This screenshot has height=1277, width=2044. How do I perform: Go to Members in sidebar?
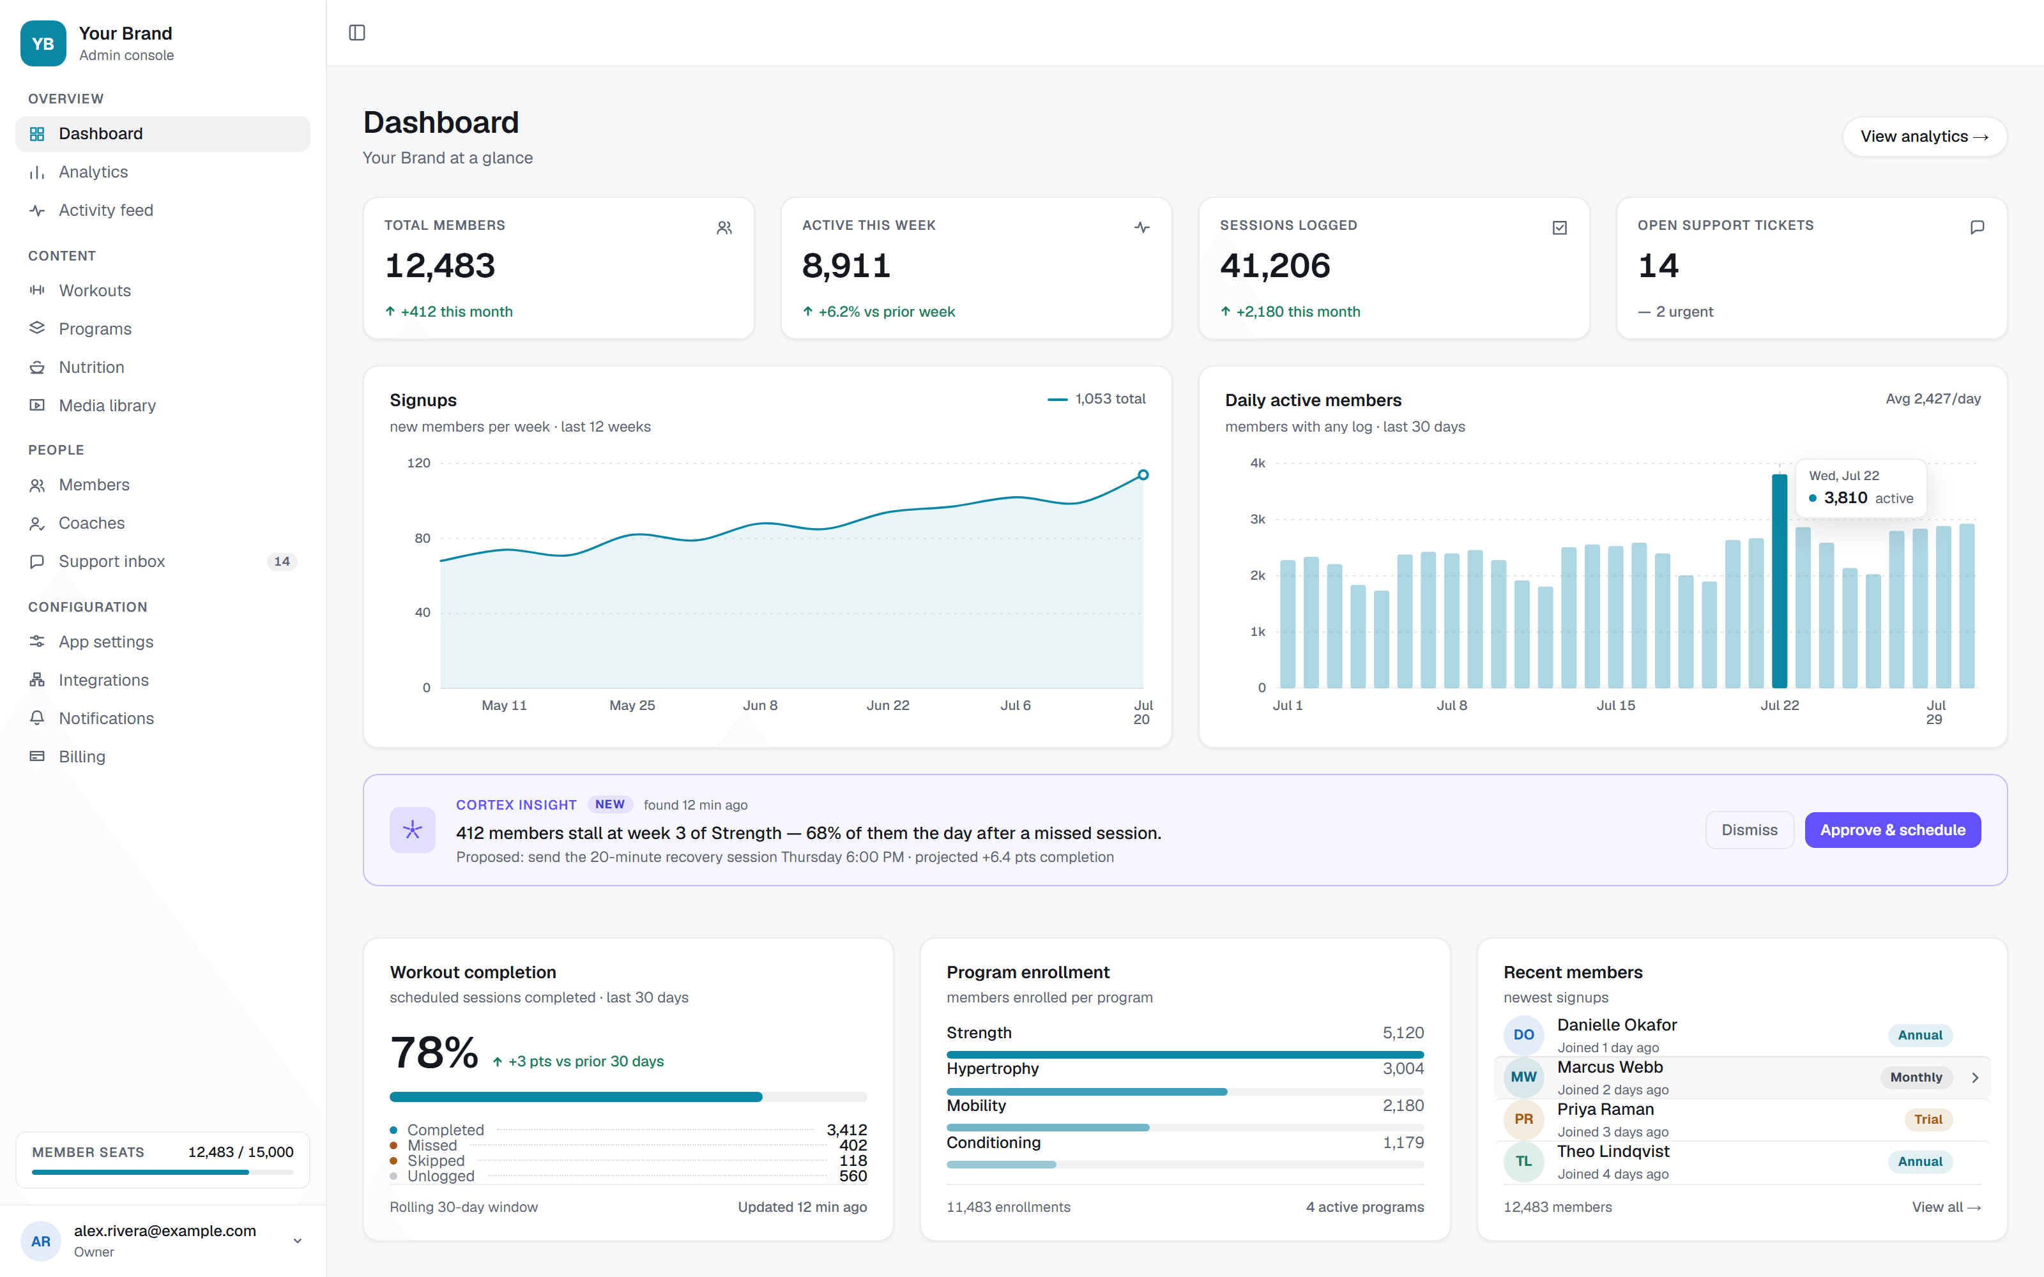click(x=163, y=485)
